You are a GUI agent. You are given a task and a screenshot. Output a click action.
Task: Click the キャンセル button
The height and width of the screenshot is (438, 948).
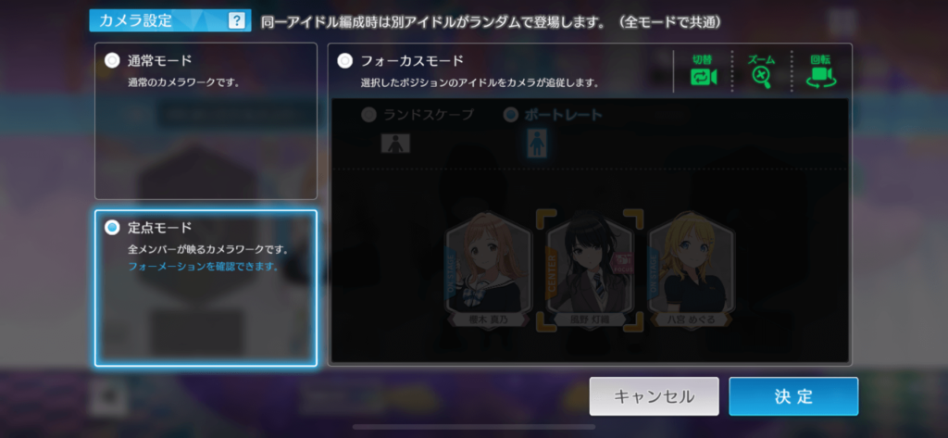click(655, 396)
